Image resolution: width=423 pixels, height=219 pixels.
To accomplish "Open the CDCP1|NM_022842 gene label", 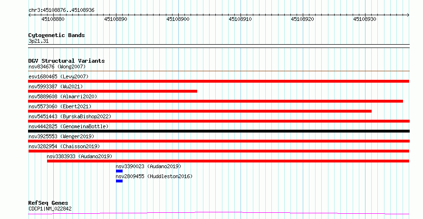I will click(x=50, y=209).
